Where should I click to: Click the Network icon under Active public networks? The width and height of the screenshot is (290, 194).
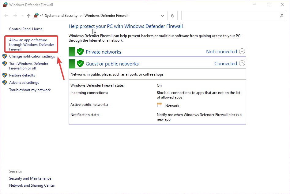click(x=159, y=104)
